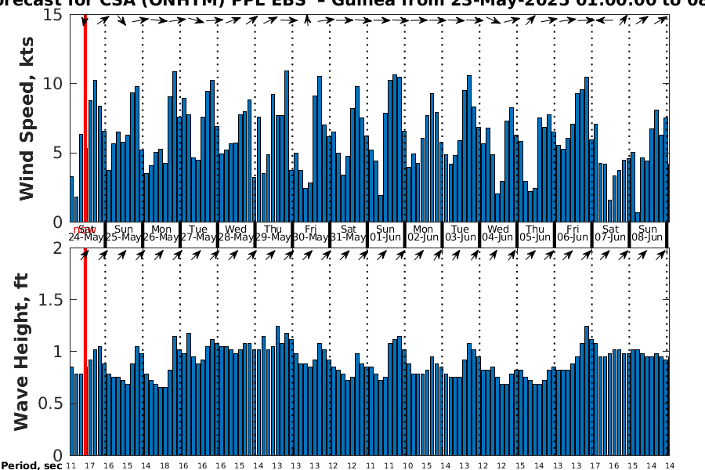Click the '0.5' tick on wave height axis
705x470 pixels.
(50, 403)
